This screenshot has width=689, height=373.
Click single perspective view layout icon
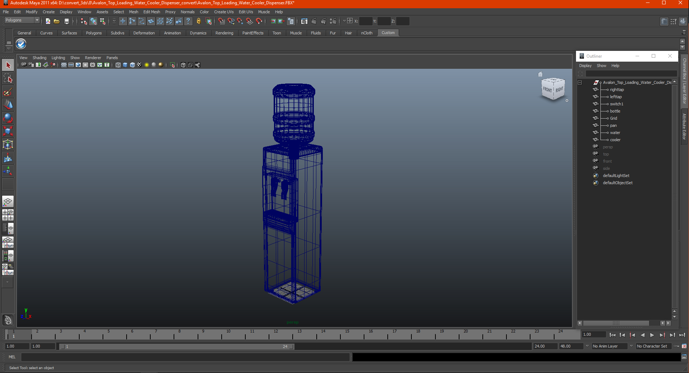pos(8,201)
